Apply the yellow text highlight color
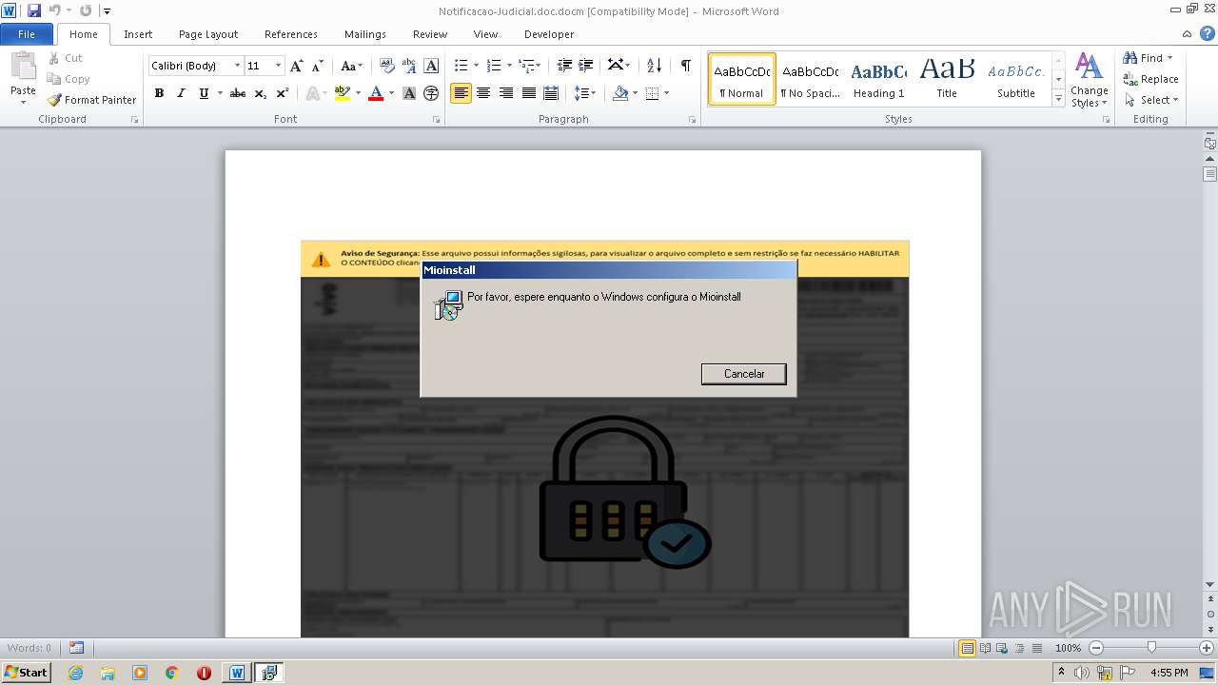This screenshot has width=1218, height=685. (x=343, y=93)
